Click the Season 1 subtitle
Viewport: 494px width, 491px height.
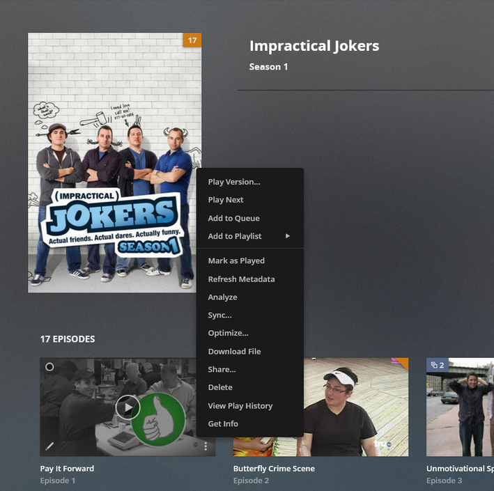pyautogui.click(x=268, y=67)
